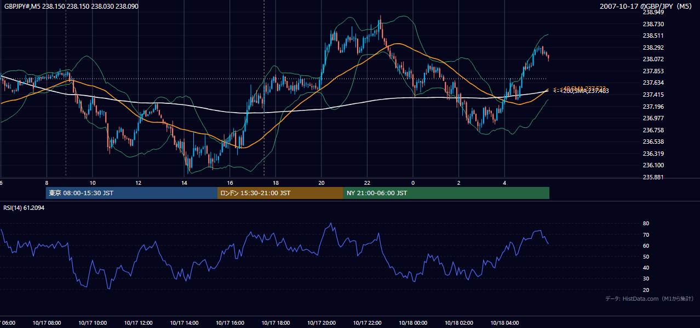The width and height of the screenshot is (700, 328).
Task: Click the Tokyo session bar 東京 08:00-15:30 JST
Action: click(132, 193)
